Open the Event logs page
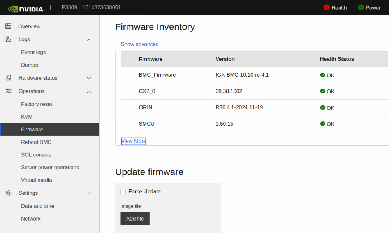This screenshot has width=389, height=233. (x=33, y=52)
